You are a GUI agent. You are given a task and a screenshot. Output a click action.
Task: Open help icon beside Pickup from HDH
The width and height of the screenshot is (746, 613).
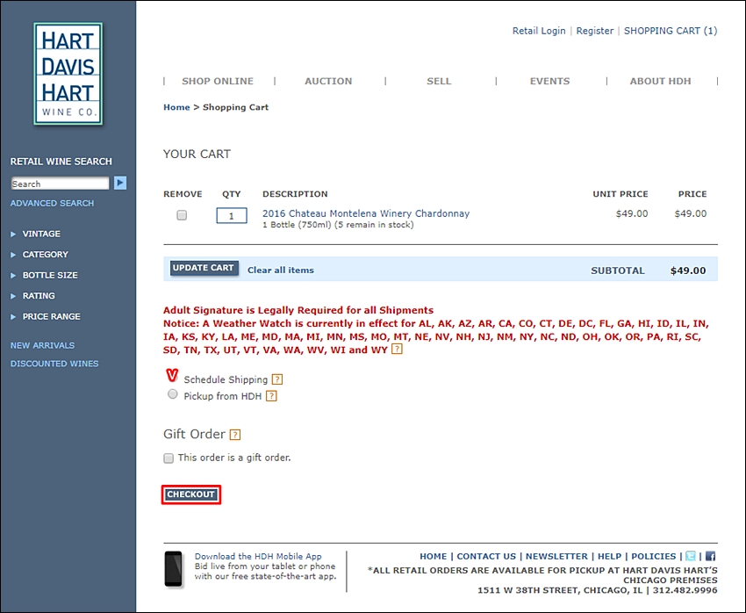(x=271, y=396)
